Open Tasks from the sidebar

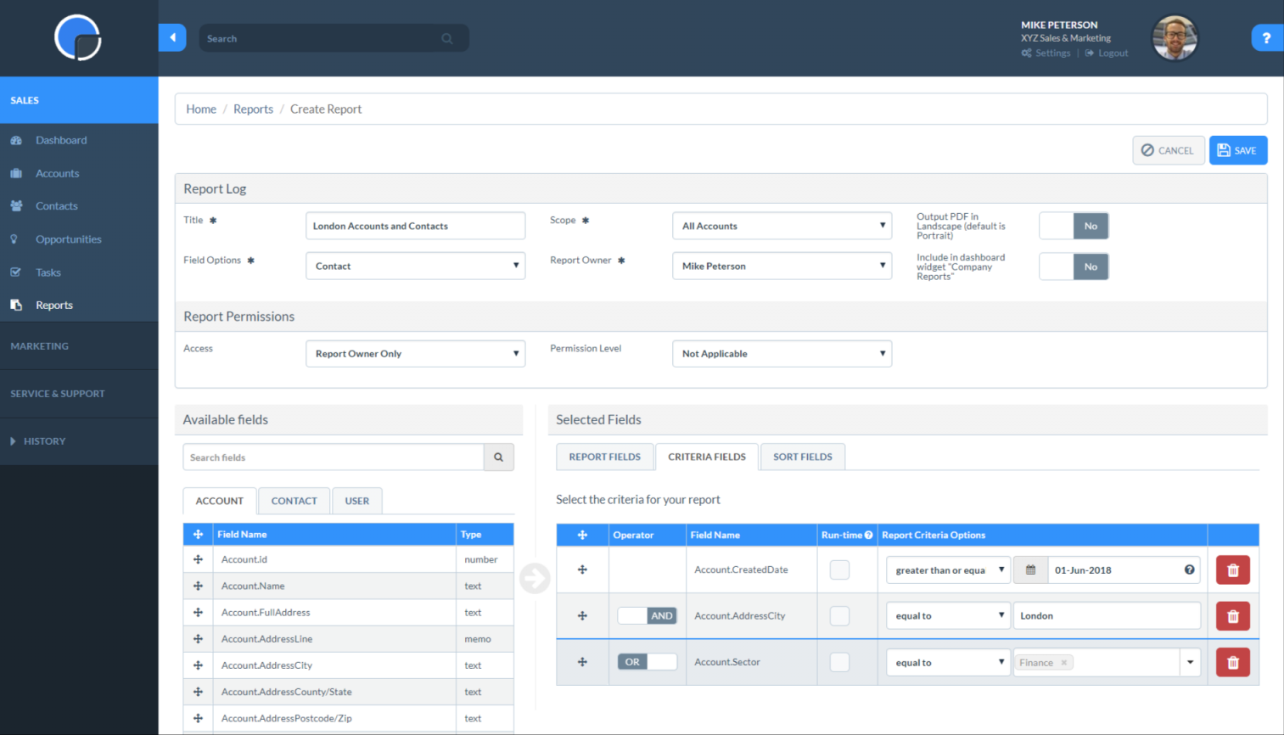point(48,272)
